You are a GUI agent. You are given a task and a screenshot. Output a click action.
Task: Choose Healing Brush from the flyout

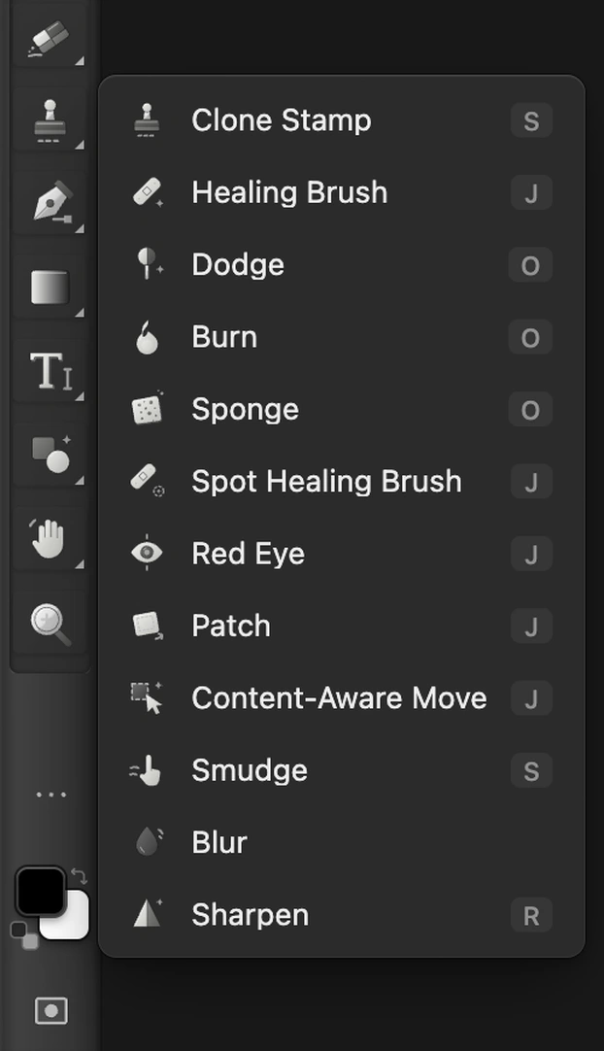(x=342, y=193)
